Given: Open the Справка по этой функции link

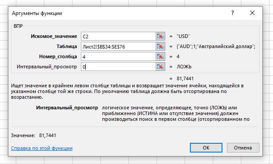Looking at the screenshot, I should tap(42, 148).
